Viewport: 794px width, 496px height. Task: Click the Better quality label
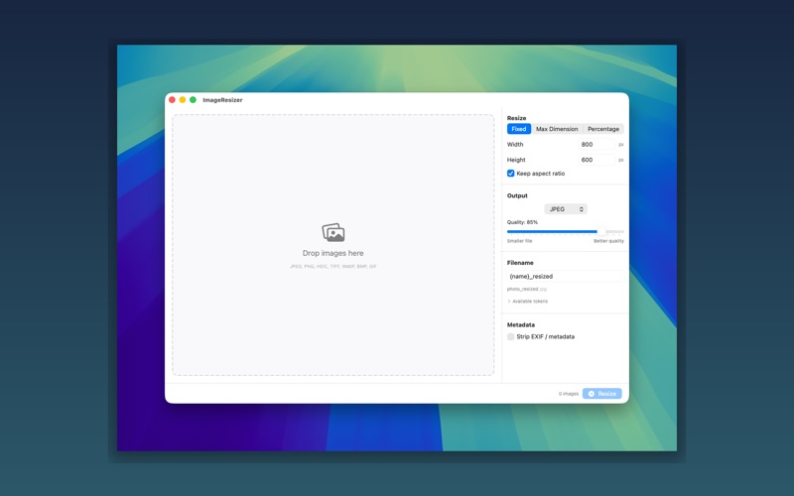608,241
